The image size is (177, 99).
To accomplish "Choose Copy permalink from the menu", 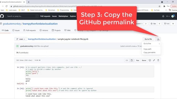I will tap(151, 53).
